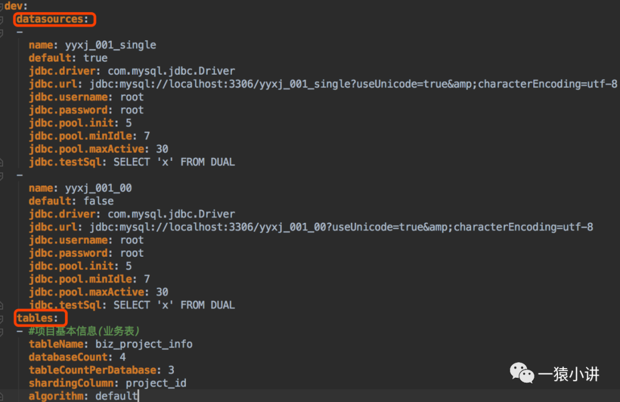
Task: Click the 'tableCountPerDatabase: 3' line
Action: 101,370
